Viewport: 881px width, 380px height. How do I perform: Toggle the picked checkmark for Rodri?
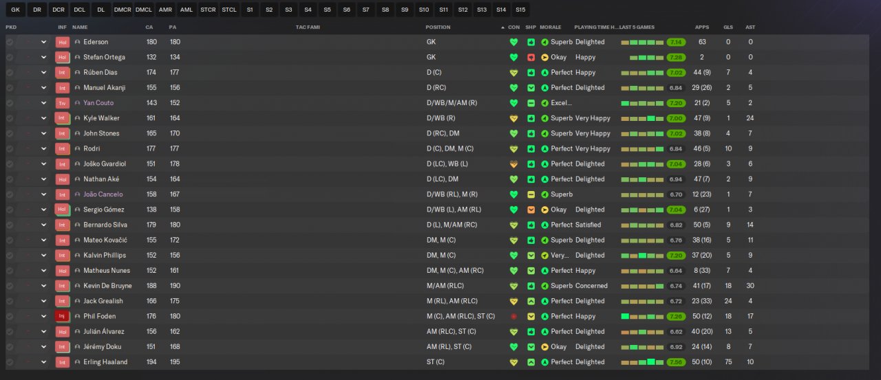(10, 148)
